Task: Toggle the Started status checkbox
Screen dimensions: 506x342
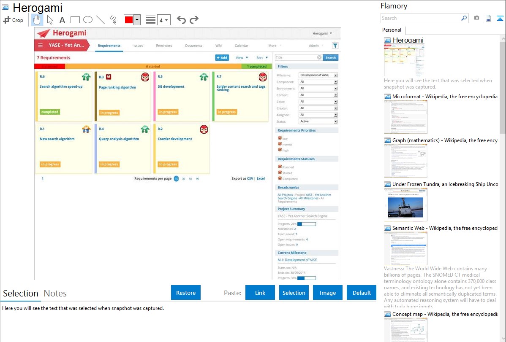Action: [280, 172]
